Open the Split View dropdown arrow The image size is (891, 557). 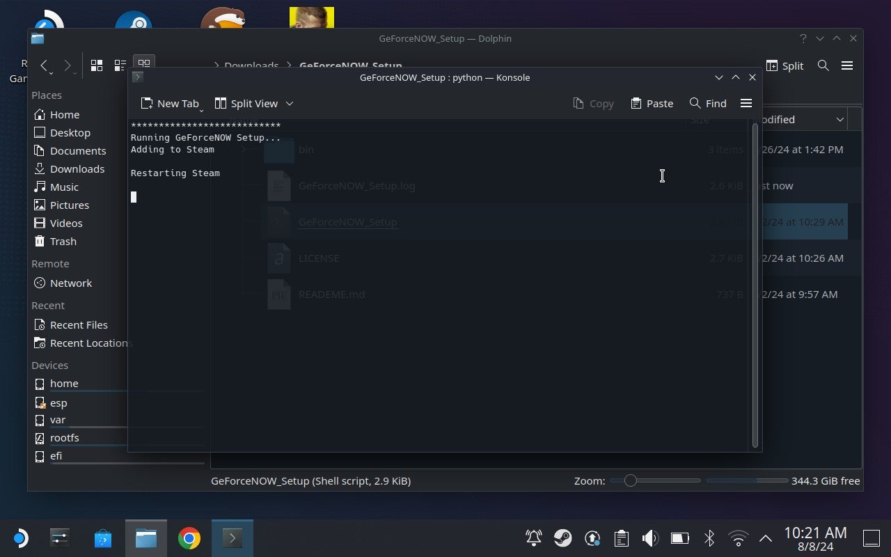[x=290, y=103]
